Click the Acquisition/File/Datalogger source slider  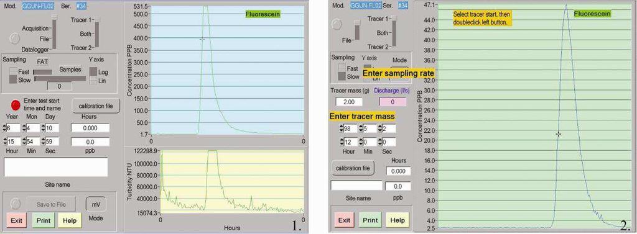click(x=54, y=32)
